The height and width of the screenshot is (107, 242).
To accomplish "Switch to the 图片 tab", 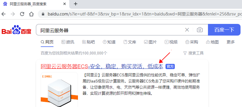I will (150, 42).
